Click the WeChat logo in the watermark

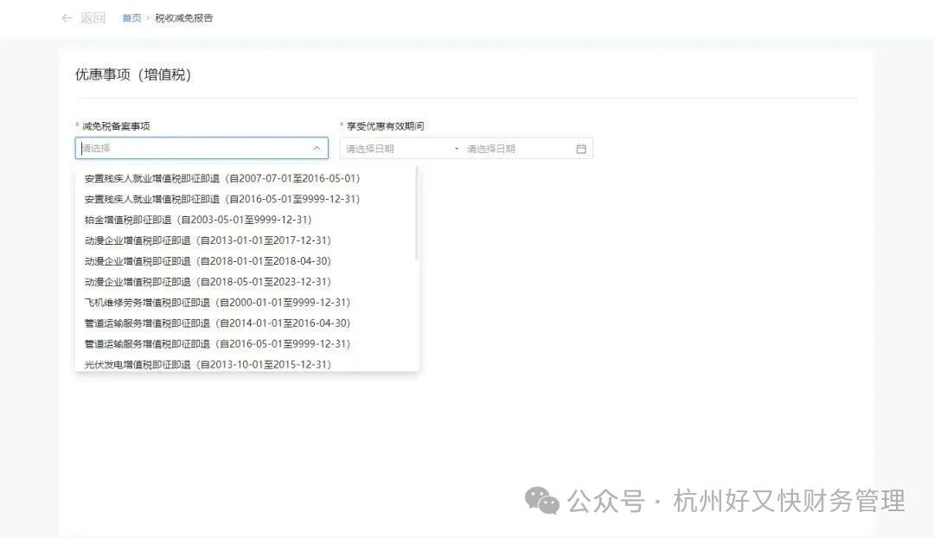(541, 500)
